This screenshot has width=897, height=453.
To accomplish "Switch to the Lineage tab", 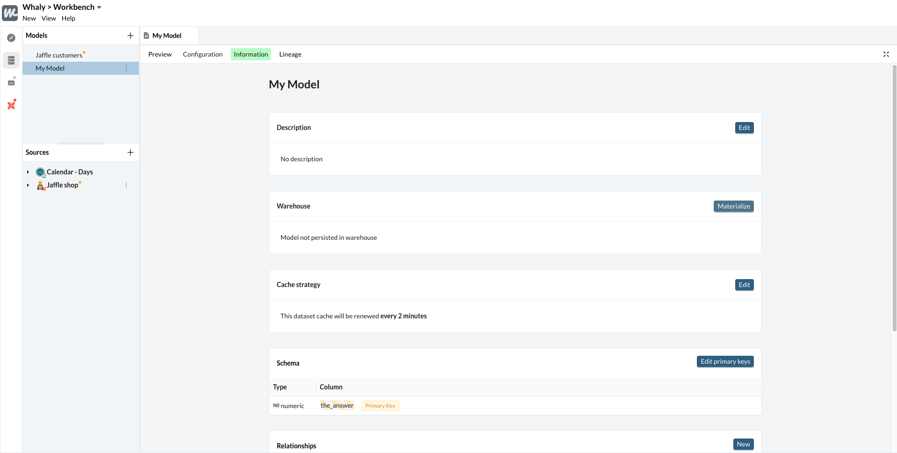I will (290, 54).
